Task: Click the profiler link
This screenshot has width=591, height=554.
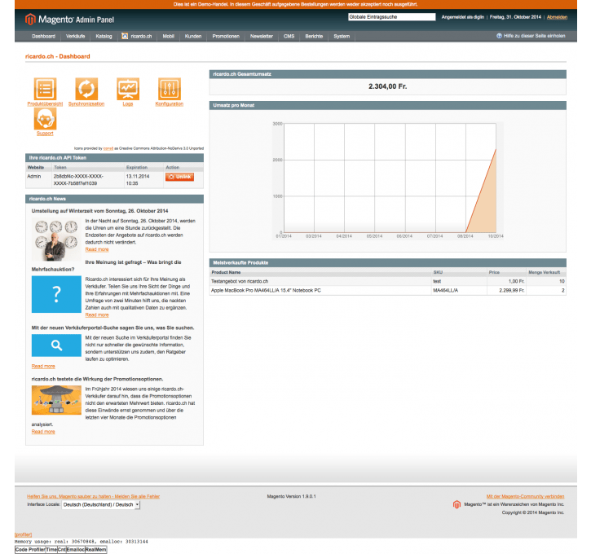Action: 24,534
